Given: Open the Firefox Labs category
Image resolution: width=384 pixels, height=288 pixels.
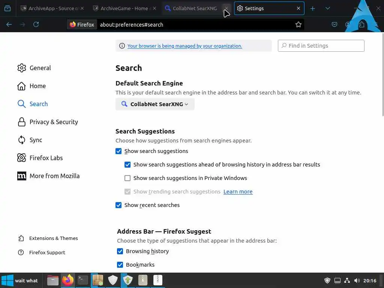Looking at the screenshot, I should 40,158.
